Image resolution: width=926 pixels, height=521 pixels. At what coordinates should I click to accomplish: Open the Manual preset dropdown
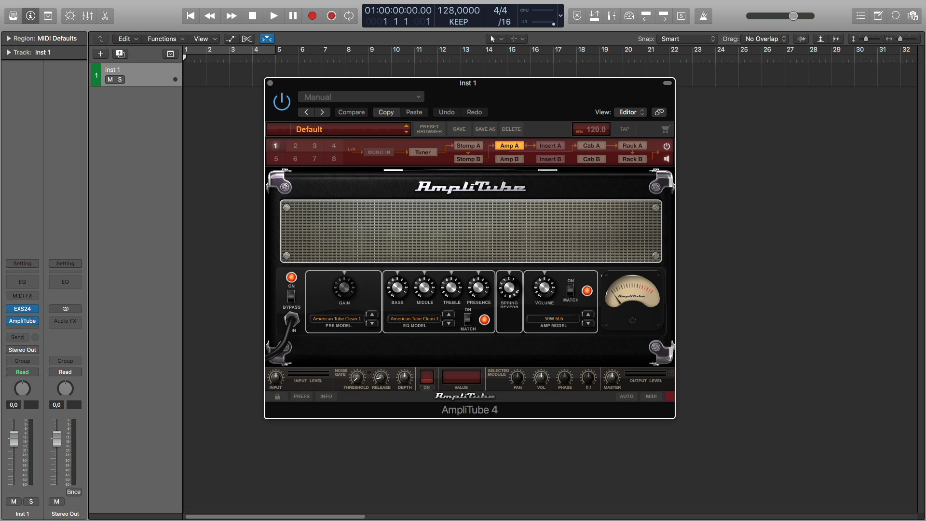pyautogui.click(x=361, y=97)
